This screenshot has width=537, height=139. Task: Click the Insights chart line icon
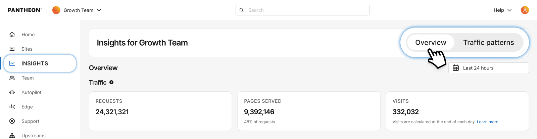(x=12, y=63)
